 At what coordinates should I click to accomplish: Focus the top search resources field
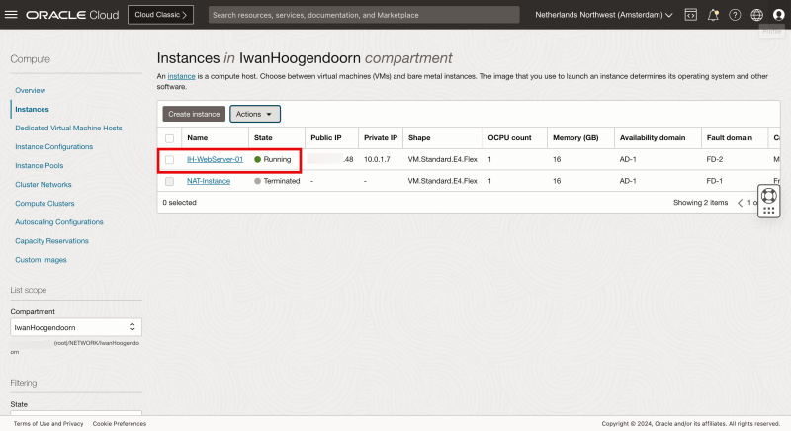[x=364, y=15]
